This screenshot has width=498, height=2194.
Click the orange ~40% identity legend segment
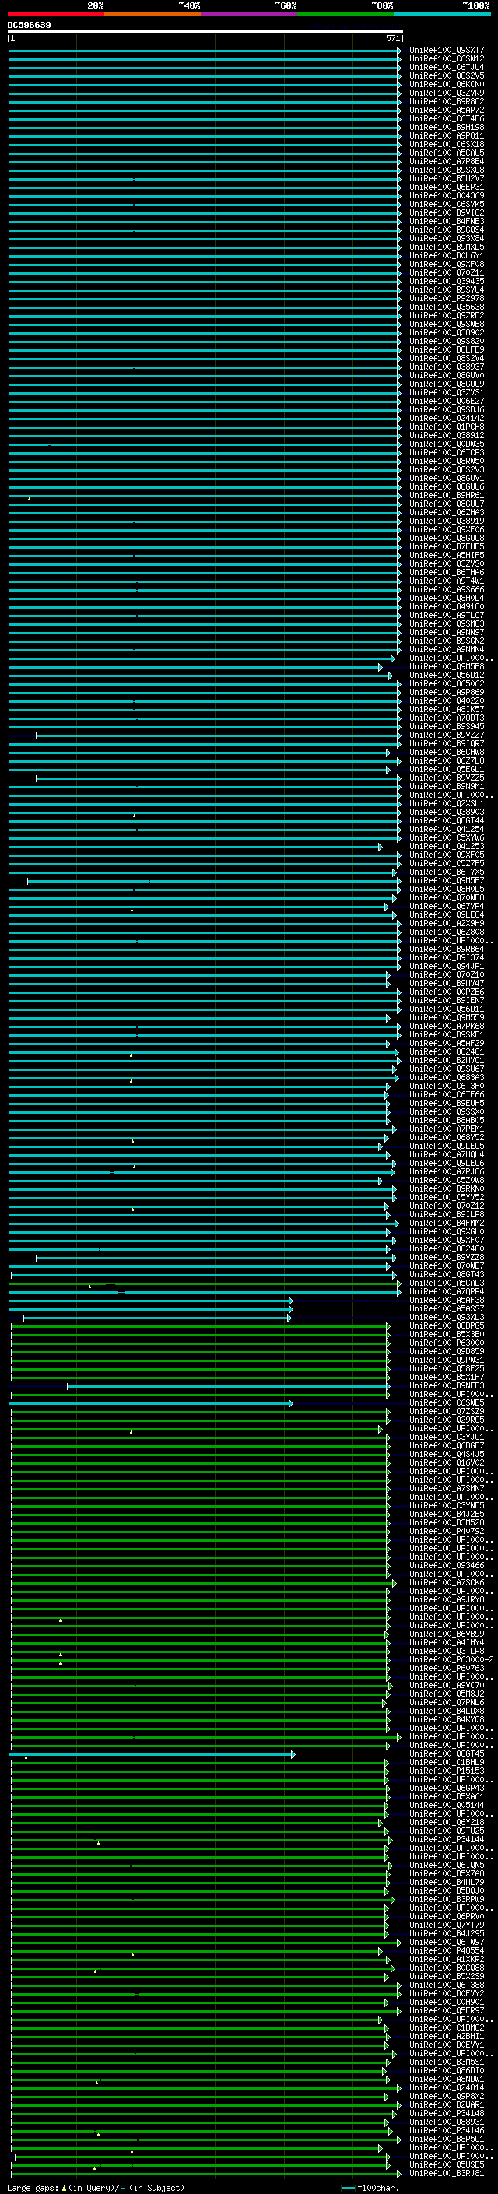[153, 14]
